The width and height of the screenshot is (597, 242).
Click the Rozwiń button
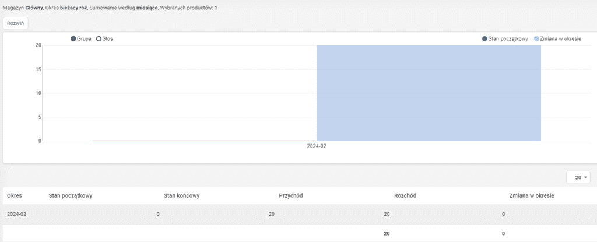point(16,23)
